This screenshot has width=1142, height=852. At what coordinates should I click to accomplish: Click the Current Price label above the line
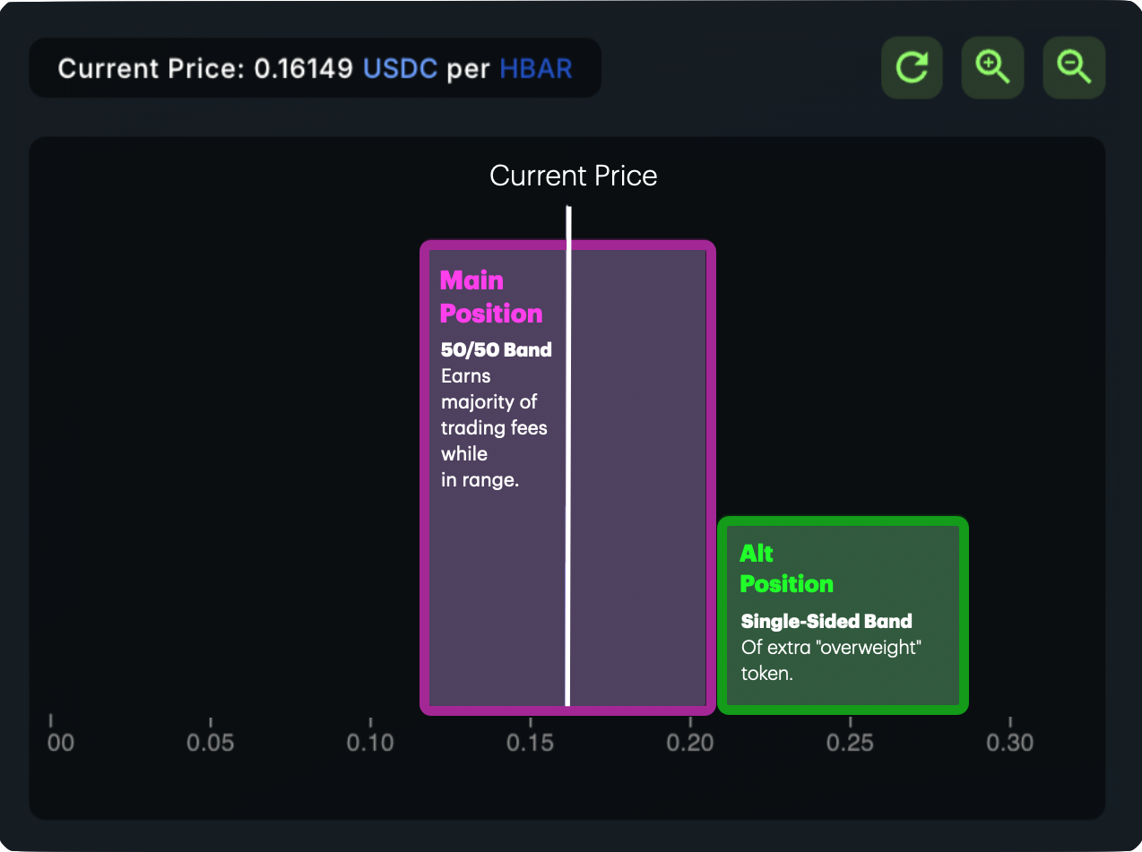coord(573,176)
